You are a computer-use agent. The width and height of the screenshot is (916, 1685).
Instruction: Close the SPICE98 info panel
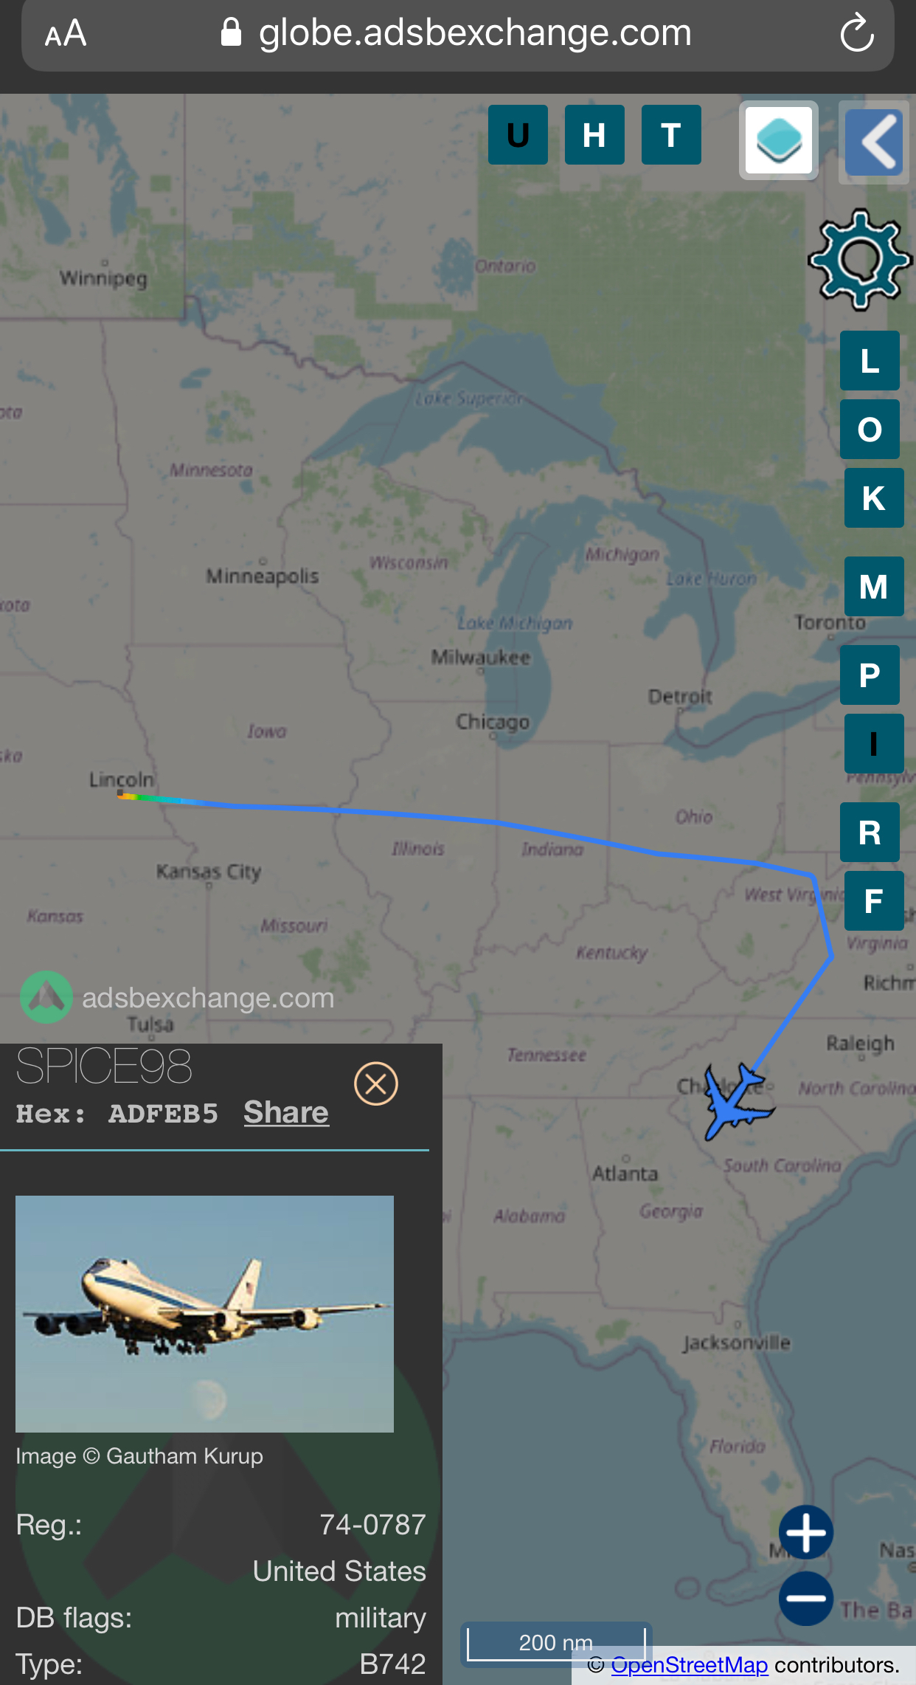pos(376,1083)
